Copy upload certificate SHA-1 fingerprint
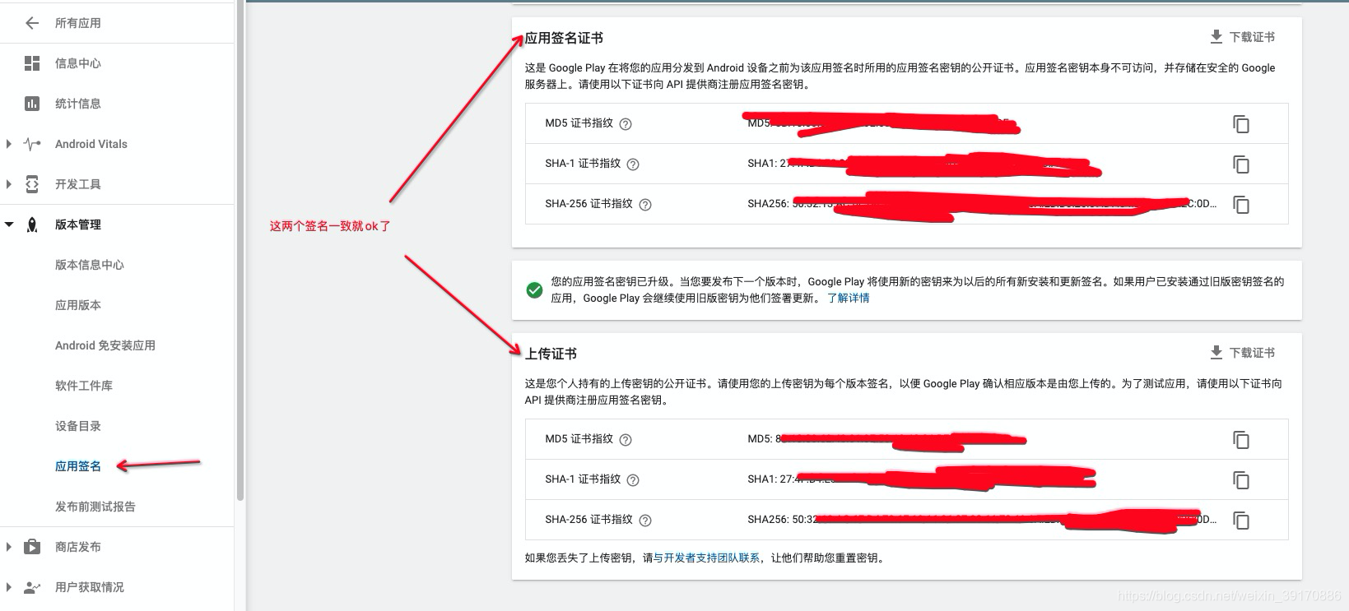The image size is (1349, 611). click(1241, 480)
